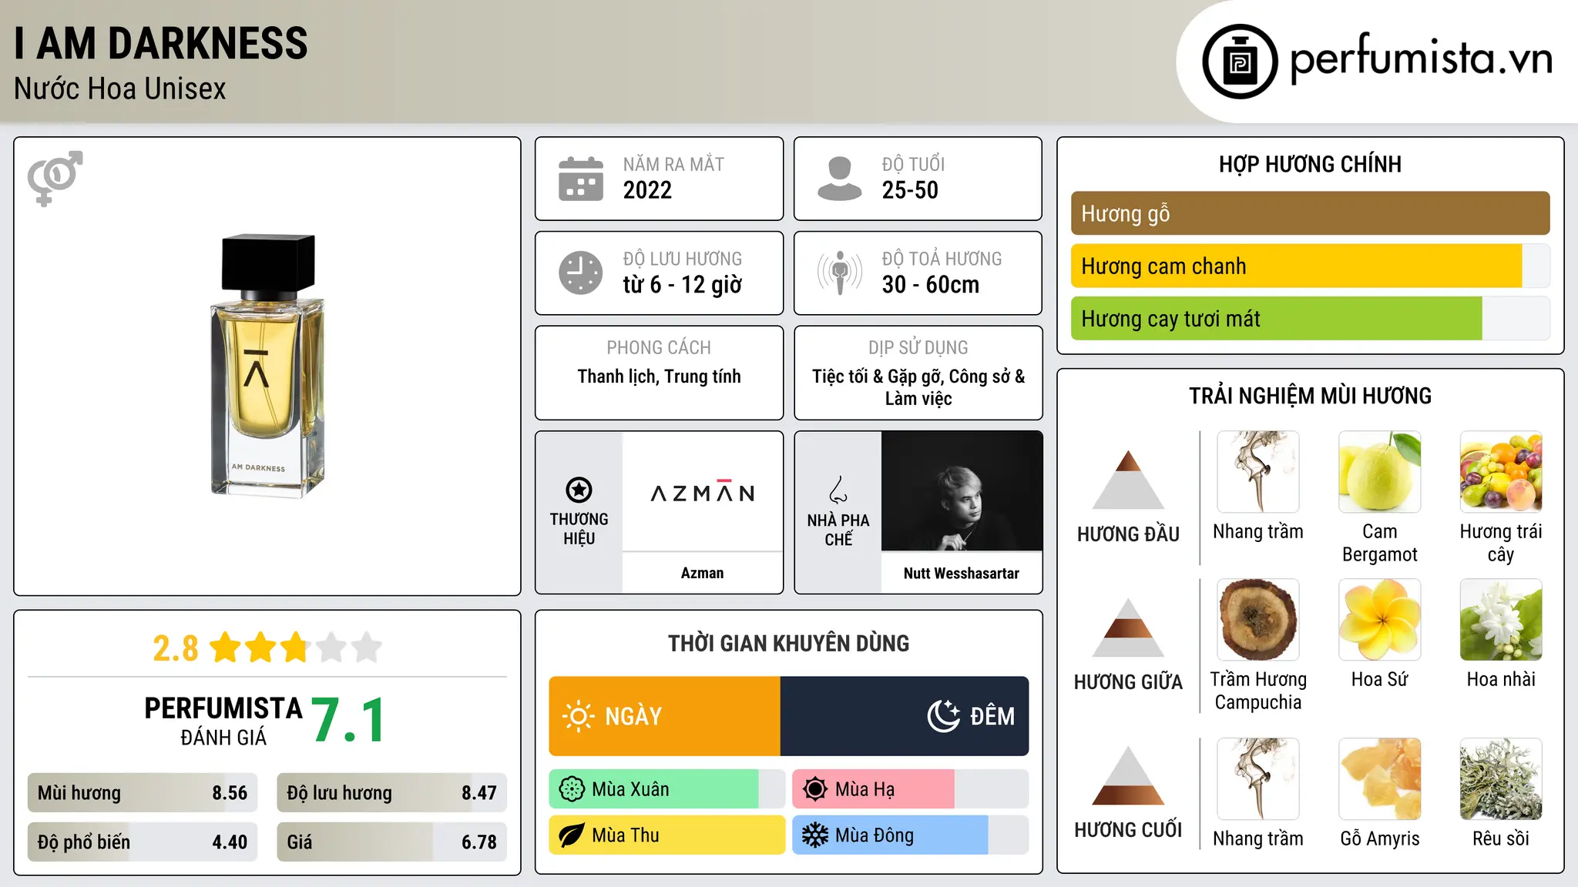Image resolution: width=1578 pixels, height=887 pixels.
Task: Select the Nhang trầm top note image
Action: pos(1258,472)
